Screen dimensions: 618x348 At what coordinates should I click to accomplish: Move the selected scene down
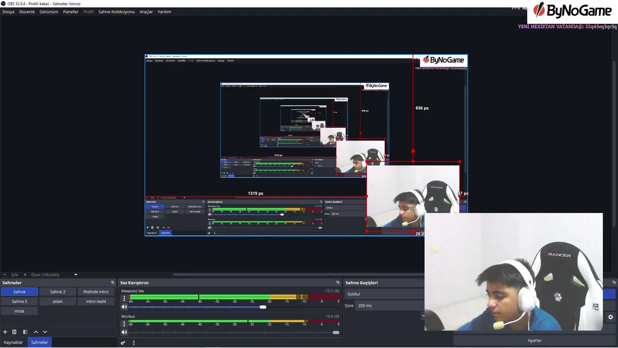coord(45,332)
